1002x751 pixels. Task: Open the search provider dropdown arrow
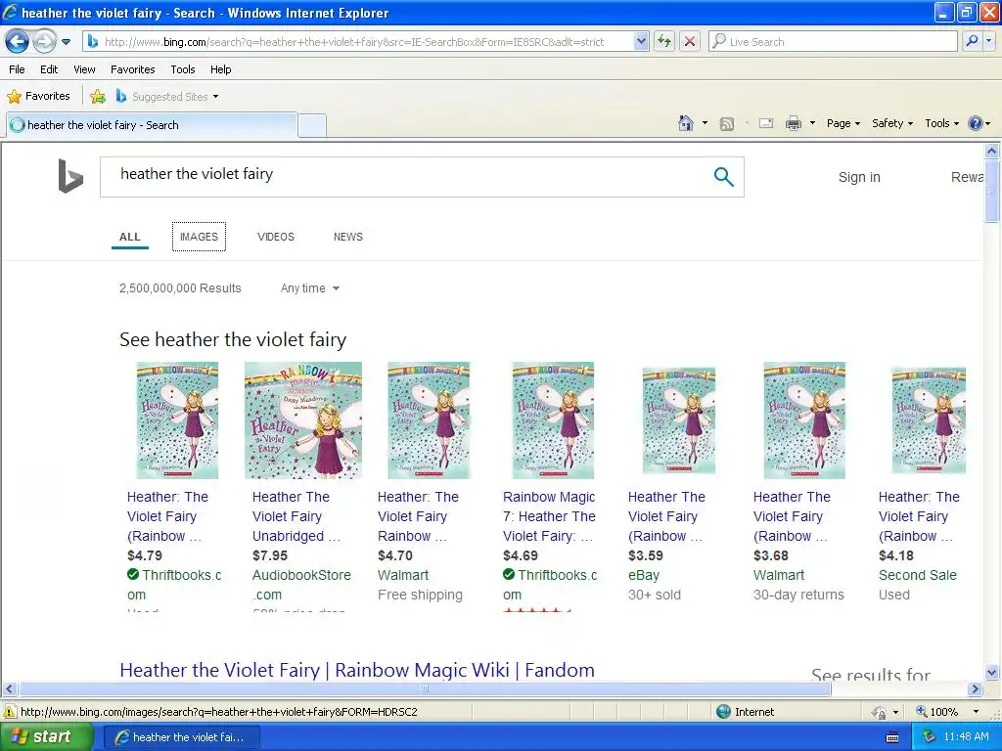pyautogui.click(x=988, y=41)
